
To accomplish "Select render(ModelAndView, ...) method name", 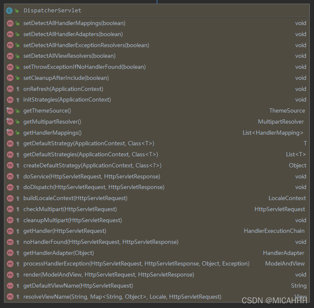I will [x=109, y=274].
